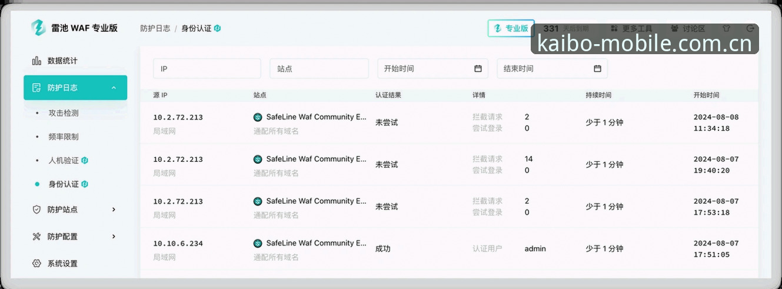Collapse the 防护日志 menu with its chevron

(x=114, y=88)
